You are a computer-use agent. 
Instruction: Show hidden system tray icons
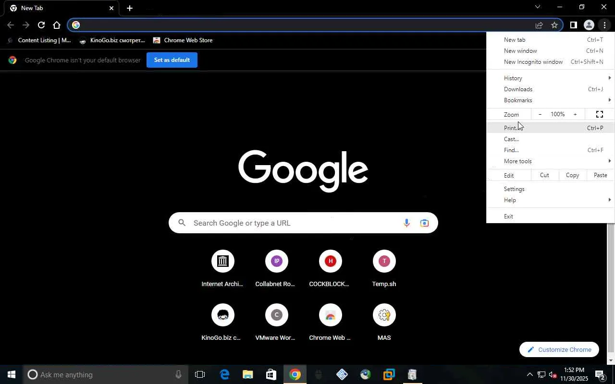tap(529, 374)
